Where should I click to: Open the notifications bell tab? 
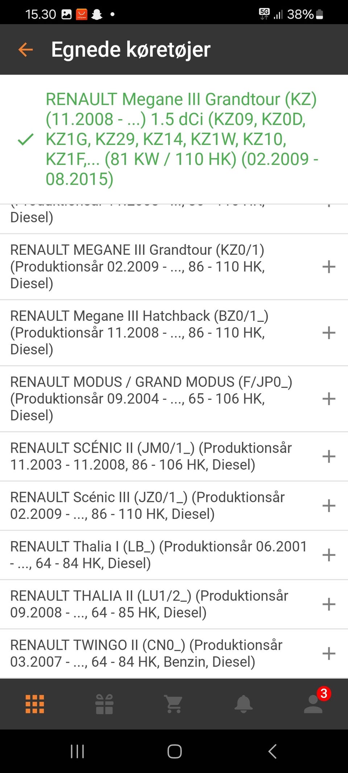click(244, 704)
